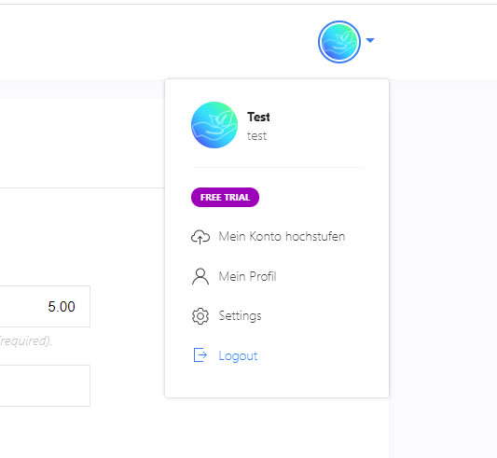
Task: Click the FREE TRIAL badge
Action: click(x=225, y=197)
